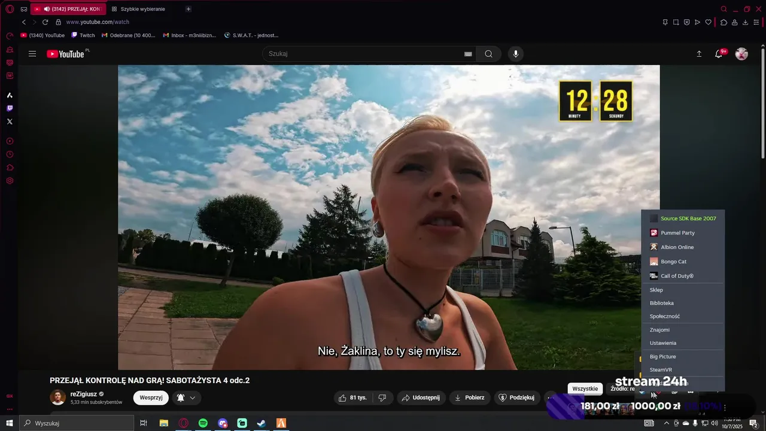This screenshot has width=766, height=431.
Task: Open YouTube hamburger guide menu
Action: [x=32, y=54]
